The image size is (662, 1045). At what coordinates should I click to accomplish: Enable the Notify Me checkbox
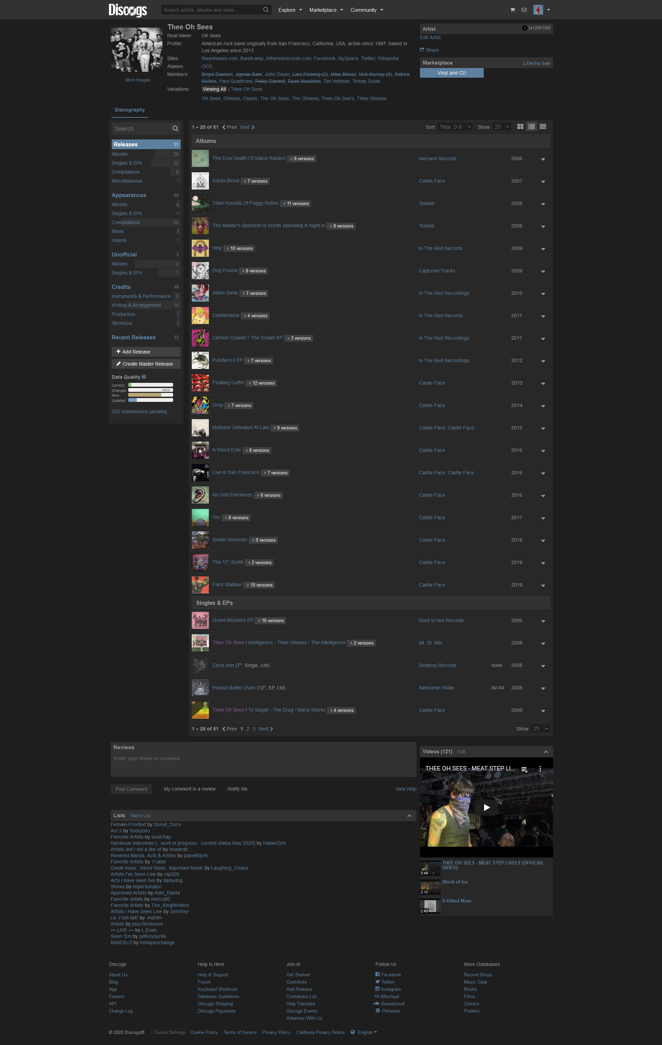click(224, 788)
